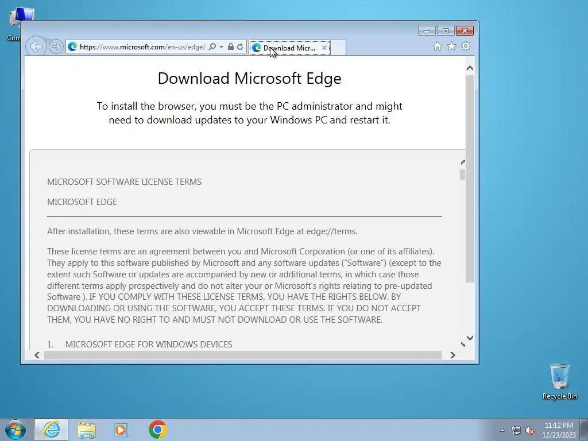Click the search magnifier icon in address bar
588x441 pixels.
212,47
